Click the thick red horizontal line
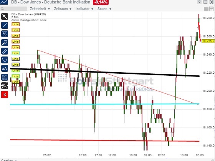Image resolution: width=215 pixels, height=161 pixels. (x=105, y=140)
